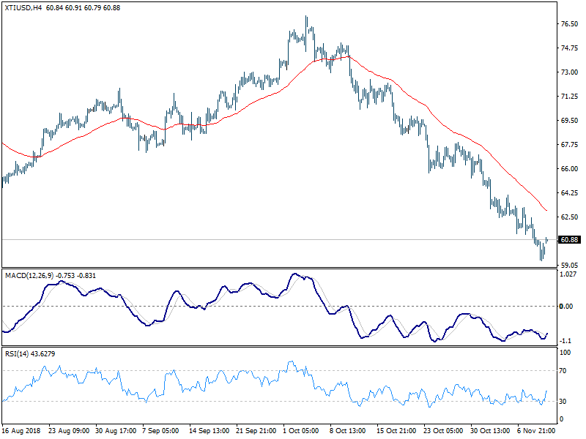Viewport: 586px width, 439px height.
Task: Click the RSI 70 level label
Action: click(563, 371)
